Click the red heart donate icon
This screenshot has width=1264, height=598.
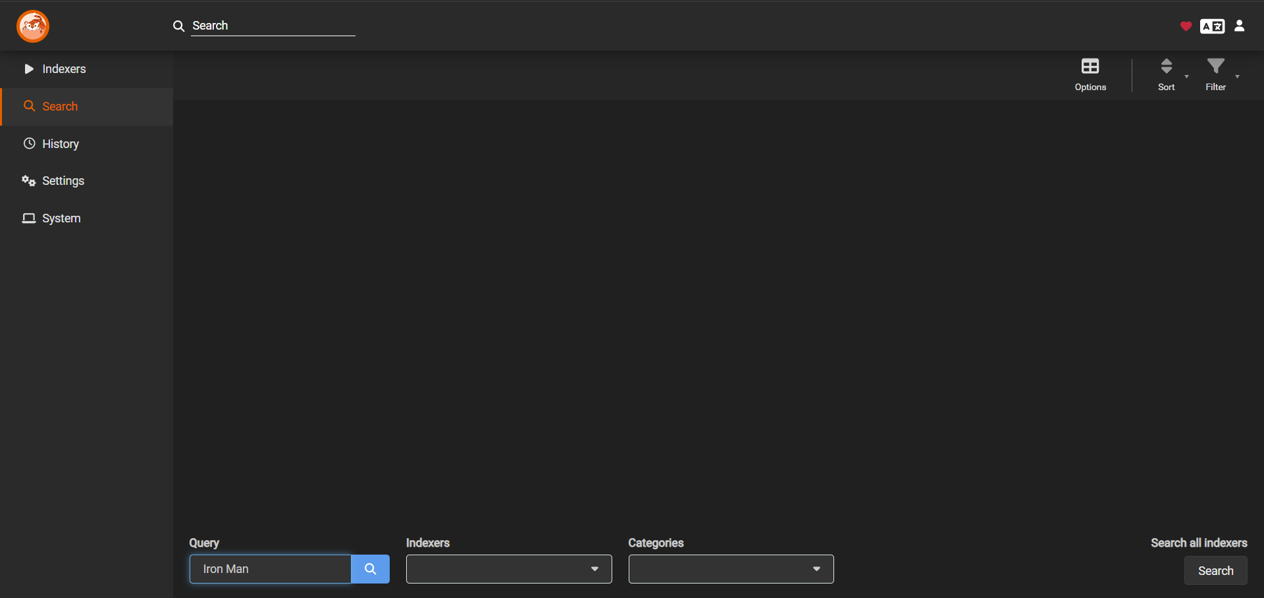click(x=1186, y=26)
